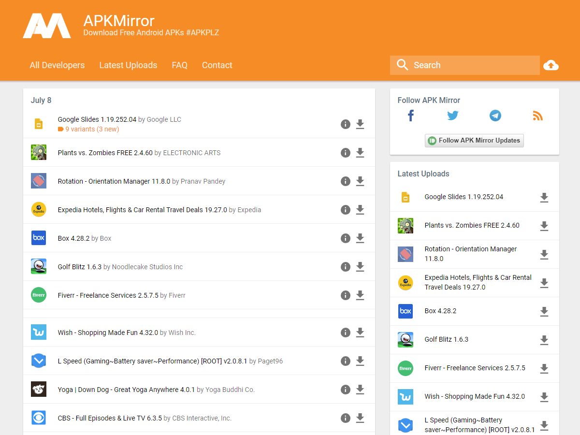
Task: Show info for Wish - Shopping Made Fun
Action: point(346,333)
